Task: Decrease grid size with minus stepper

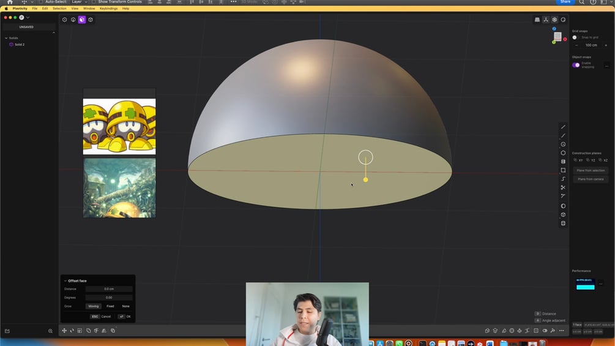Action: [576, 45]
